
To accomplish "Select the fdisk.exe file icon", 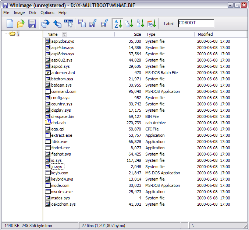I will tap(48, 141).
